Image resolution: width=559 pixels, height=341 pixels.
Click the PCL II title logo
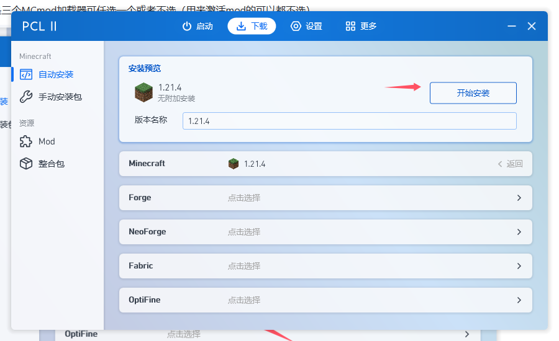pos(40,26)
